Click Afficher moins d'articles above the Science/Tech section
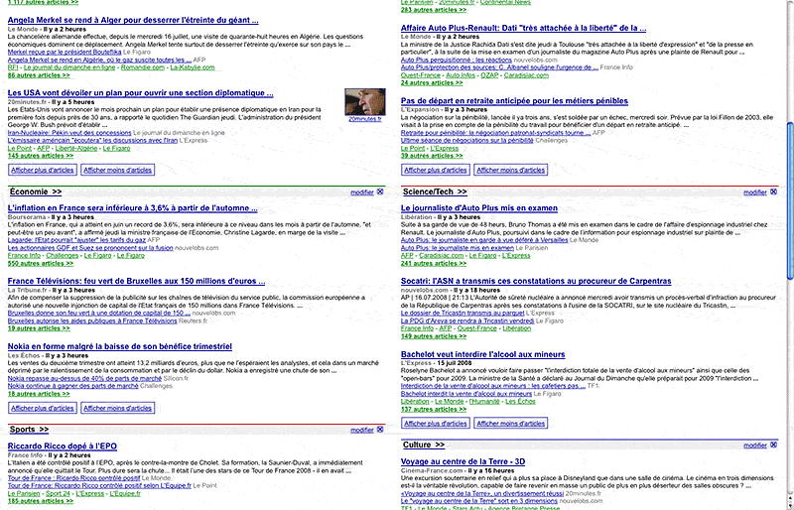Screen dimensions: 794x510 (x=510, y=171)
